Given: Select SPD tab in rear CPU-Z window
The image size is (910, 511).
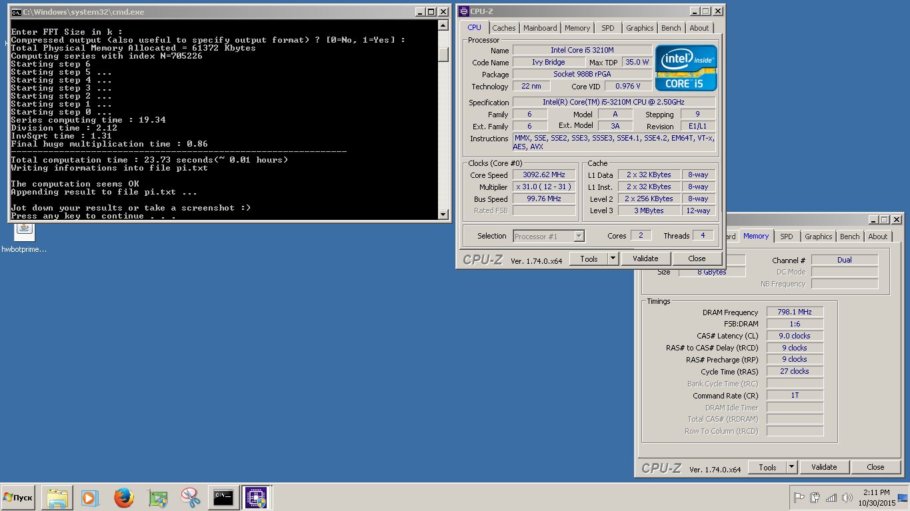Looking at the screenshot, I should (787, 237).
